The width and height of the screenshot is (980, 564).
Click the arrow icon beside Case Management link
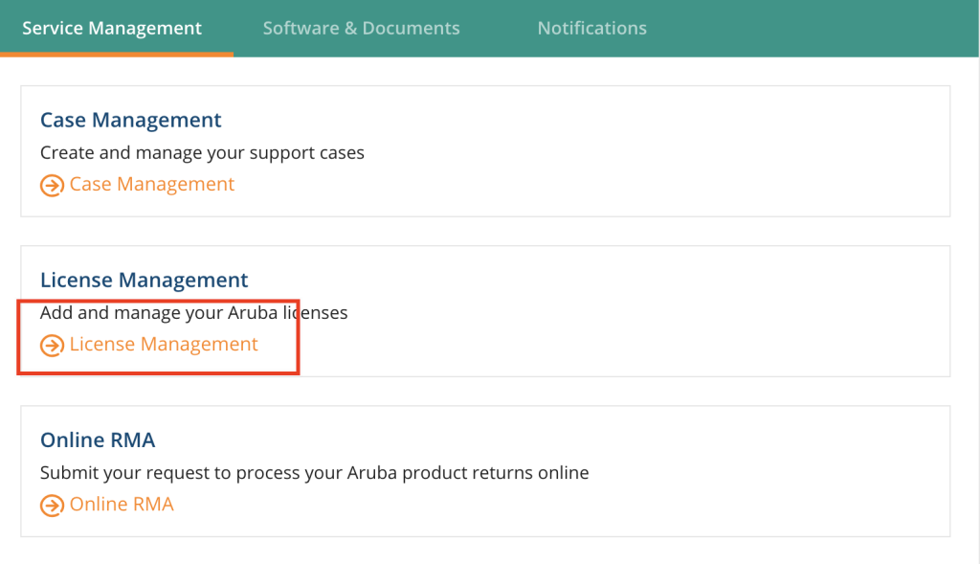click(x=52, y=186)
